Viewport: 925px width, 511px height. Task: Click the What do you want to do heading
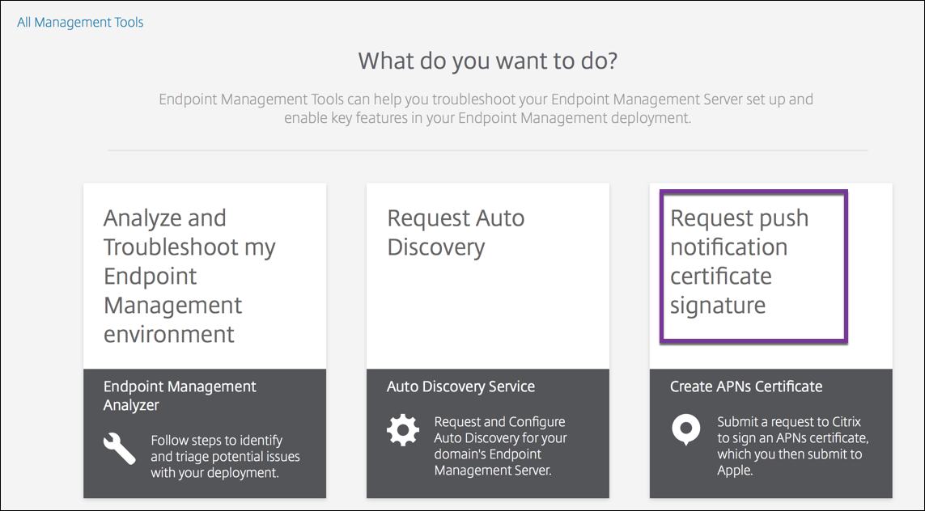coord(486,60)
